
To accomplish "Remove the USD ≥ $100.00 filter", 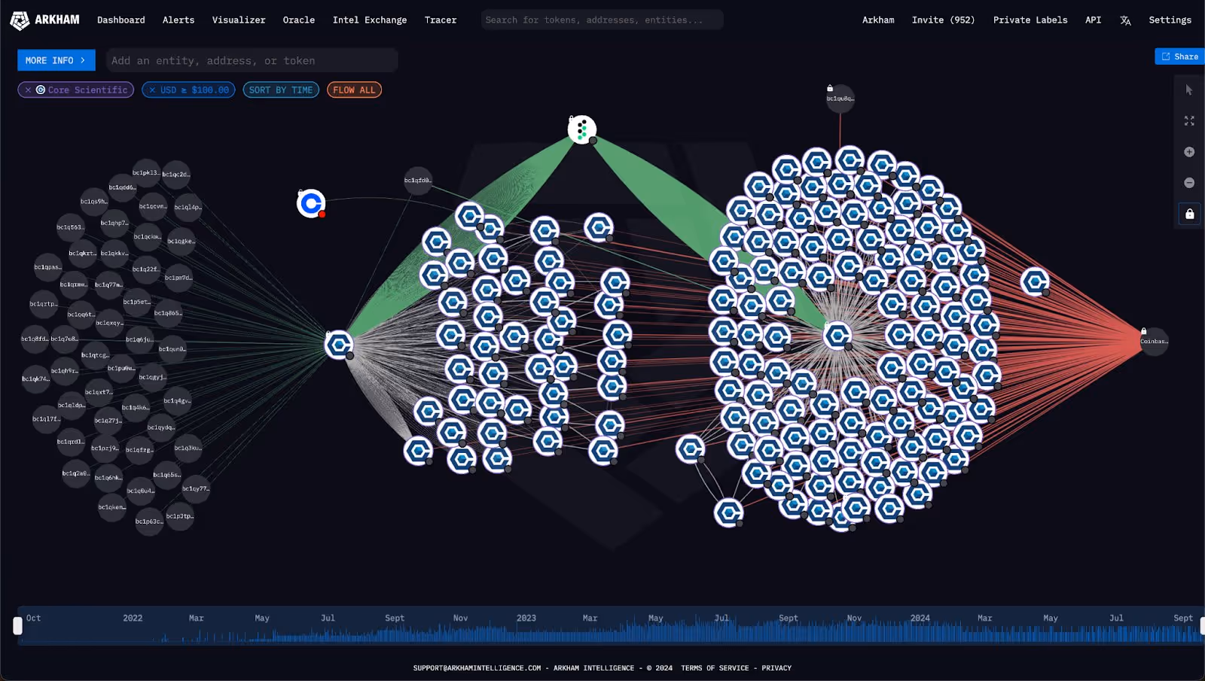I will click(x=152, y=90).
